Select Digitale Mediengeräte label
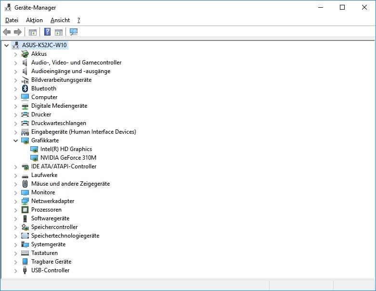The height and width of the screenshot is (291, 376). [x=59, y=106]
